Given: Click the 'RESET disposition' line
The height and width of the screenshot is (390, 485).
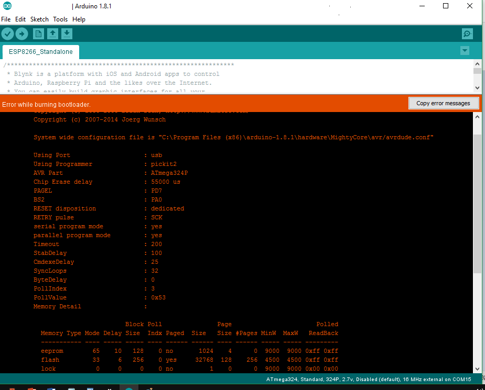Looking at the screenshot, I should 109,208.
